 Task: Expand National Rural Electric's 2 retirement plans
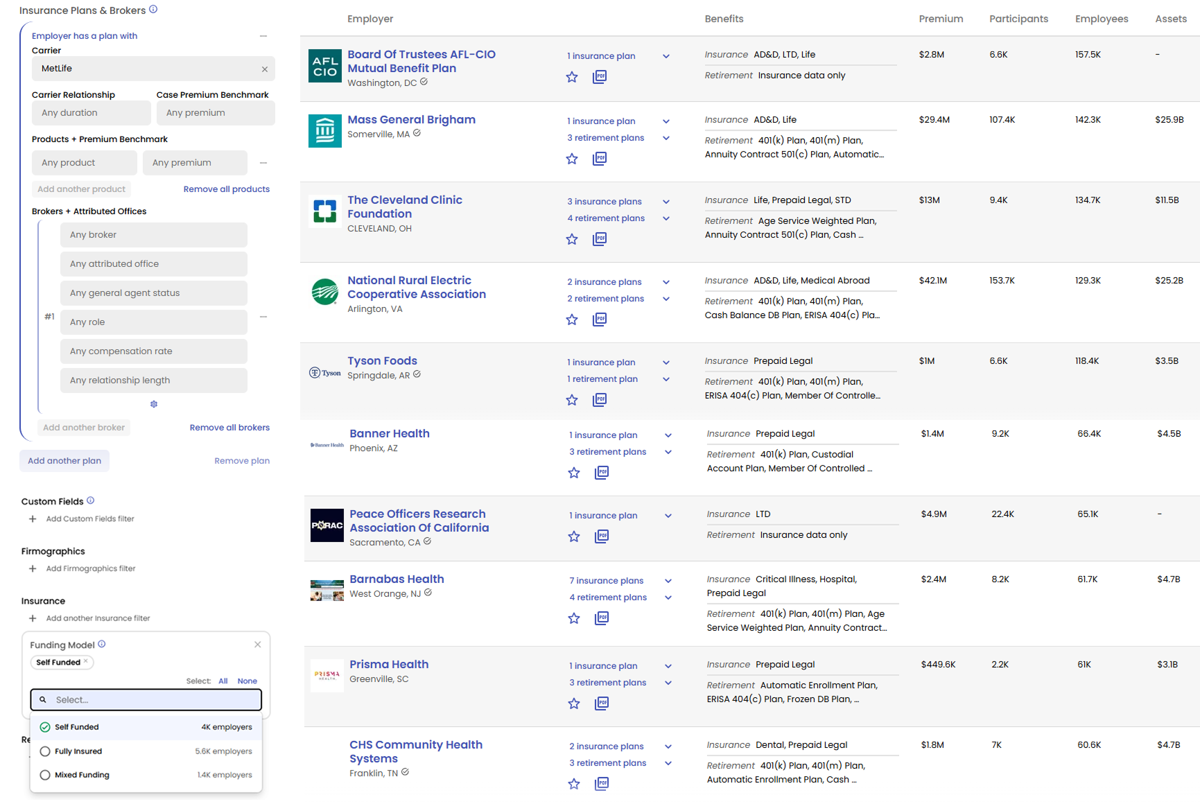[x=666, y=299]
